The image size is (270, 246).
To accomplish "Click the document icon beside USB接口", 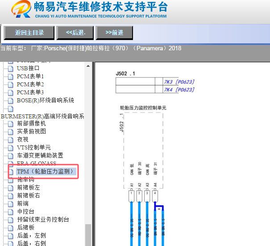I will (11, 69).
